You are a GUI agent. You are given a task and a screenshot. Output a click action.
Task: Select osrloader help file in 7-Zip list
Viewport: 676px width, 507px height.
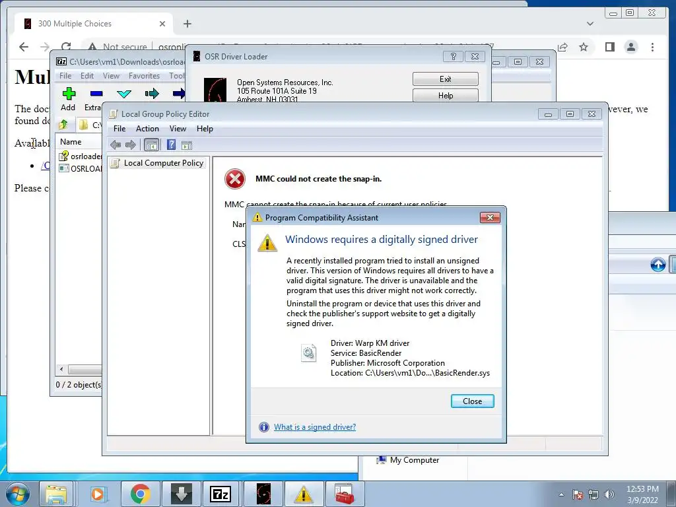point(81,156)
